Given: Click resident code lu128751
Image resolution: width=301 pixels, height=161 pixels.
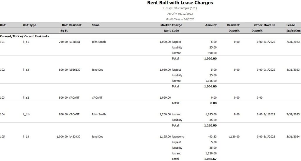Looking at the screenshot, I should (x=74, y=42).
